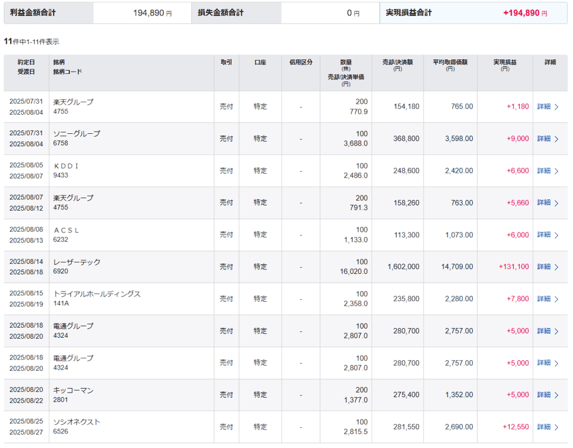
Task: Click stock name ＫＤＤＩ
Action: pos(66,166)
